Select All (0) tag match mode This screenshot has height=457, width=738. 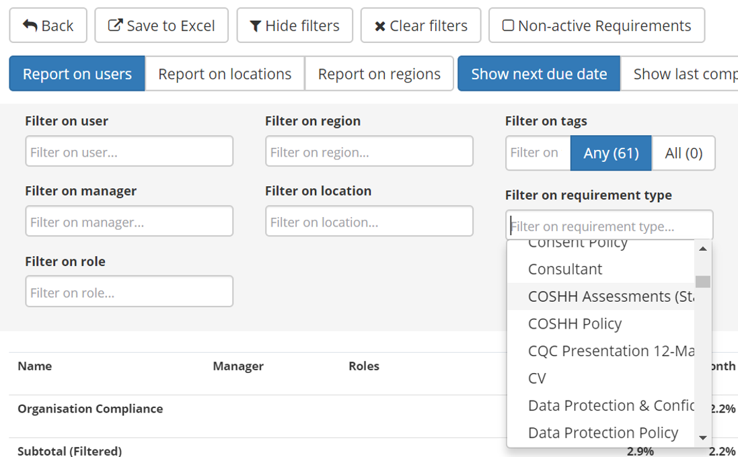pyautogui.click(x=684, y=153)
